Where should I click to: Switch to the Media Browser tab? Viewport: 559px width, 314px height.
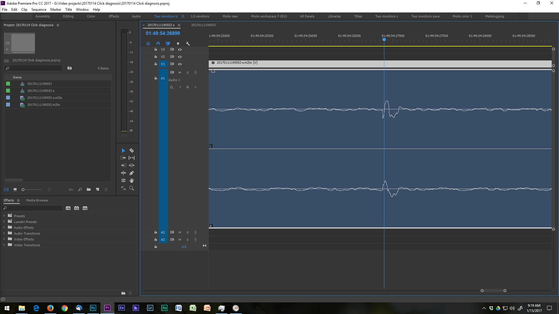point(37,200)
